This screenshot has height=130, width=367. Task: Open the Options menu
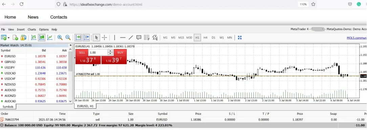click(x=44, y=29)
